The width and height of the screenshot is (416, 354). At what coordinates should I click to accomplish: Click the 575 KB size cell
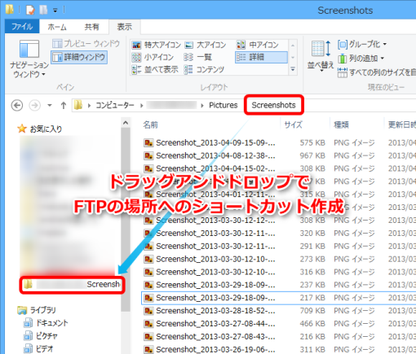pos(312,142)
